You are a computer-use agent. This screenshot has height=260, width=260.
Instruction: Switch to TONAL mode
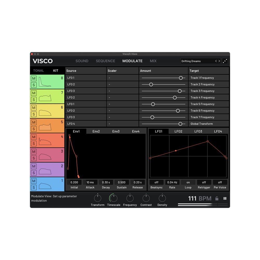pos(38,70)
